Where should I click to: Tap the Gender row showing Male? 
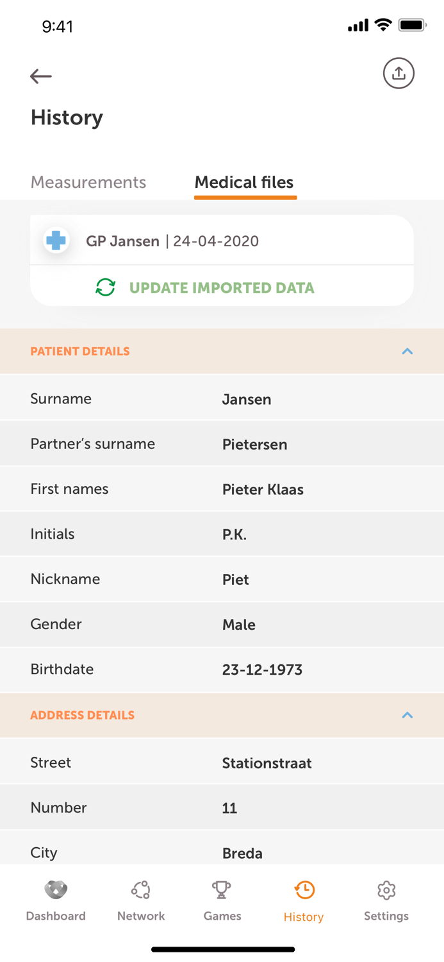pyautogui.click(x=222, y=624)
